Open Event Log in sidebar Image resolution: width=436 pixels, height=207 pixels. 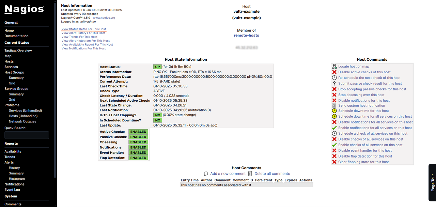12,190
